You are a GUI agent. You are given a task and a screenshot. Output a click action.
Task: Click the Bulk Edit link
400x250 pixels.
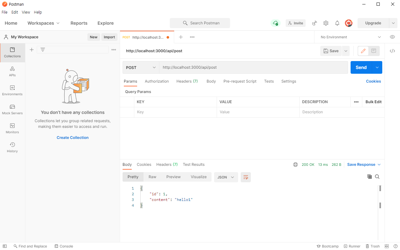(x=373, y=102)
